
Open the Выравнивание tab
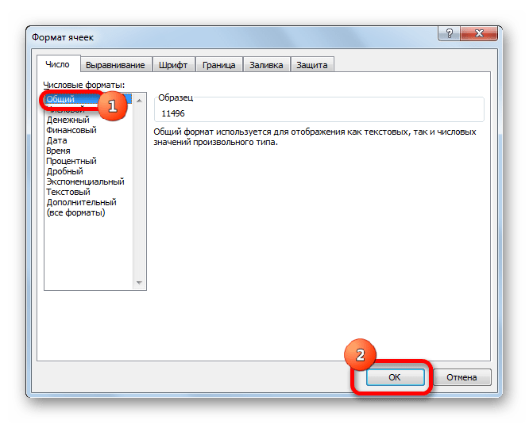pos(115,65)
